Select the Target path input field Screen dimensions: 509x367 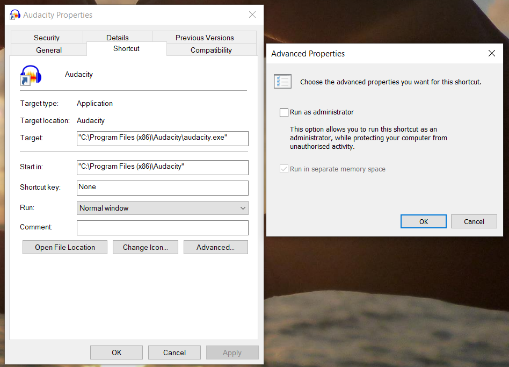(162, 139)
